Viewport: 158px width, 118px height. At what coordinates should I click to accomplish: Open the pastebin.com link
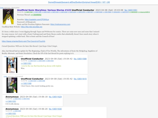click(x=37, y=20)
